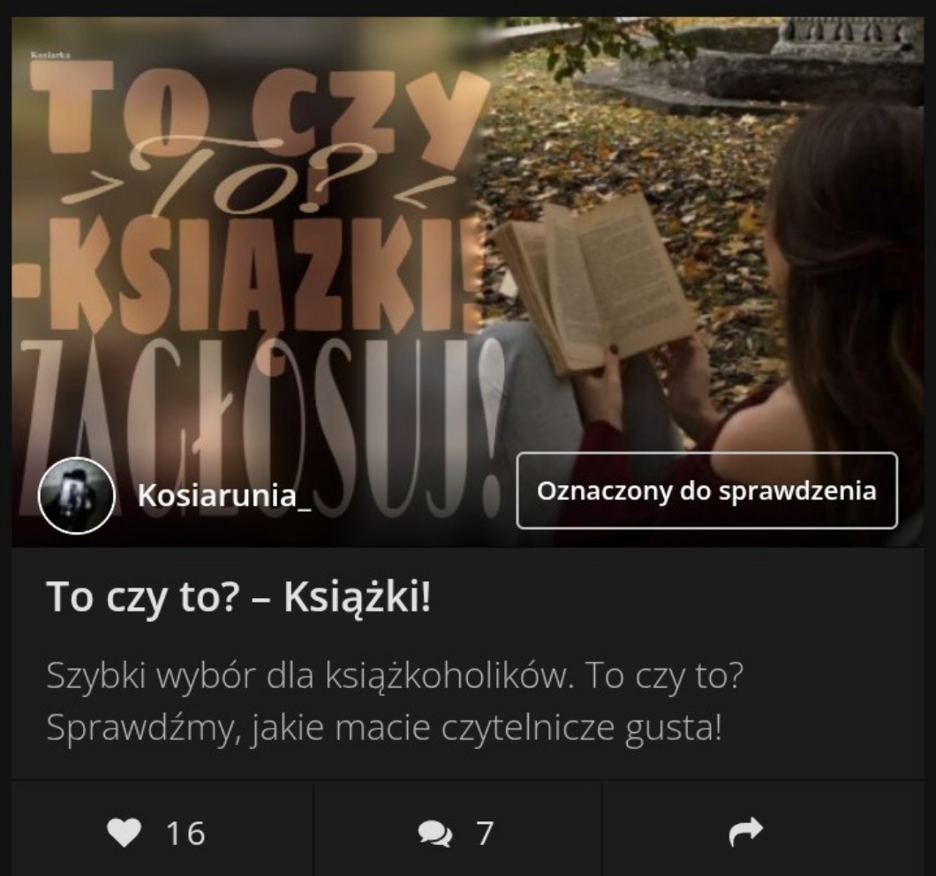Screen dimensions: 936x876
Task: Click the 'Oznaczony do sprawdzenia' button
Action: [x=706, y=490]
